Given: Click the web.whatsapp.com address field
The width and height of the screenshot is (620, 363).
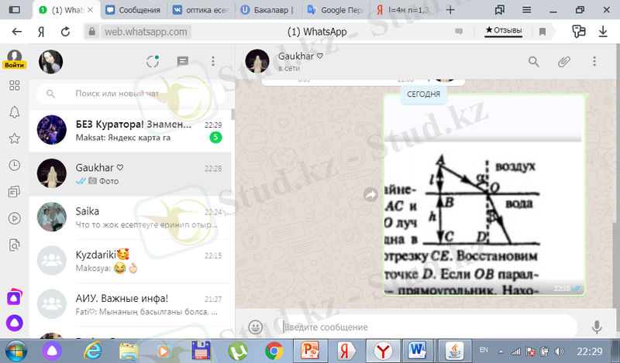Looking at the screenshot, I should pos(146,32).
